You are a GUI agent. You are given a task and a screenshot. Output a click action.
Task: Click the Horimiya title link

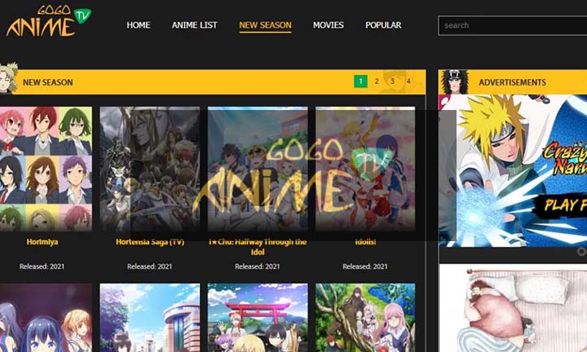pos(42,242)
